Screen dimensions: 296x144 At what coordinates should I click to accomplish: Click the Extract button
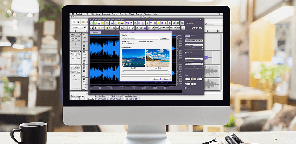[x=156, y=79]
